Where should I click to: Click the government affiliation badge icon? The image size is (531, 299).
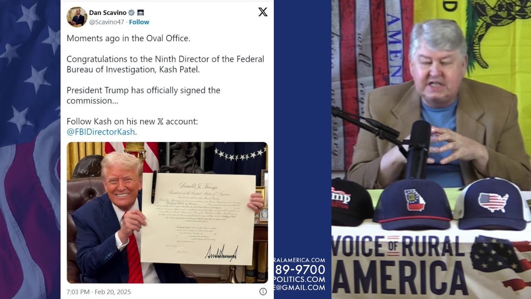pyautogui.click(x=141, y=13)
